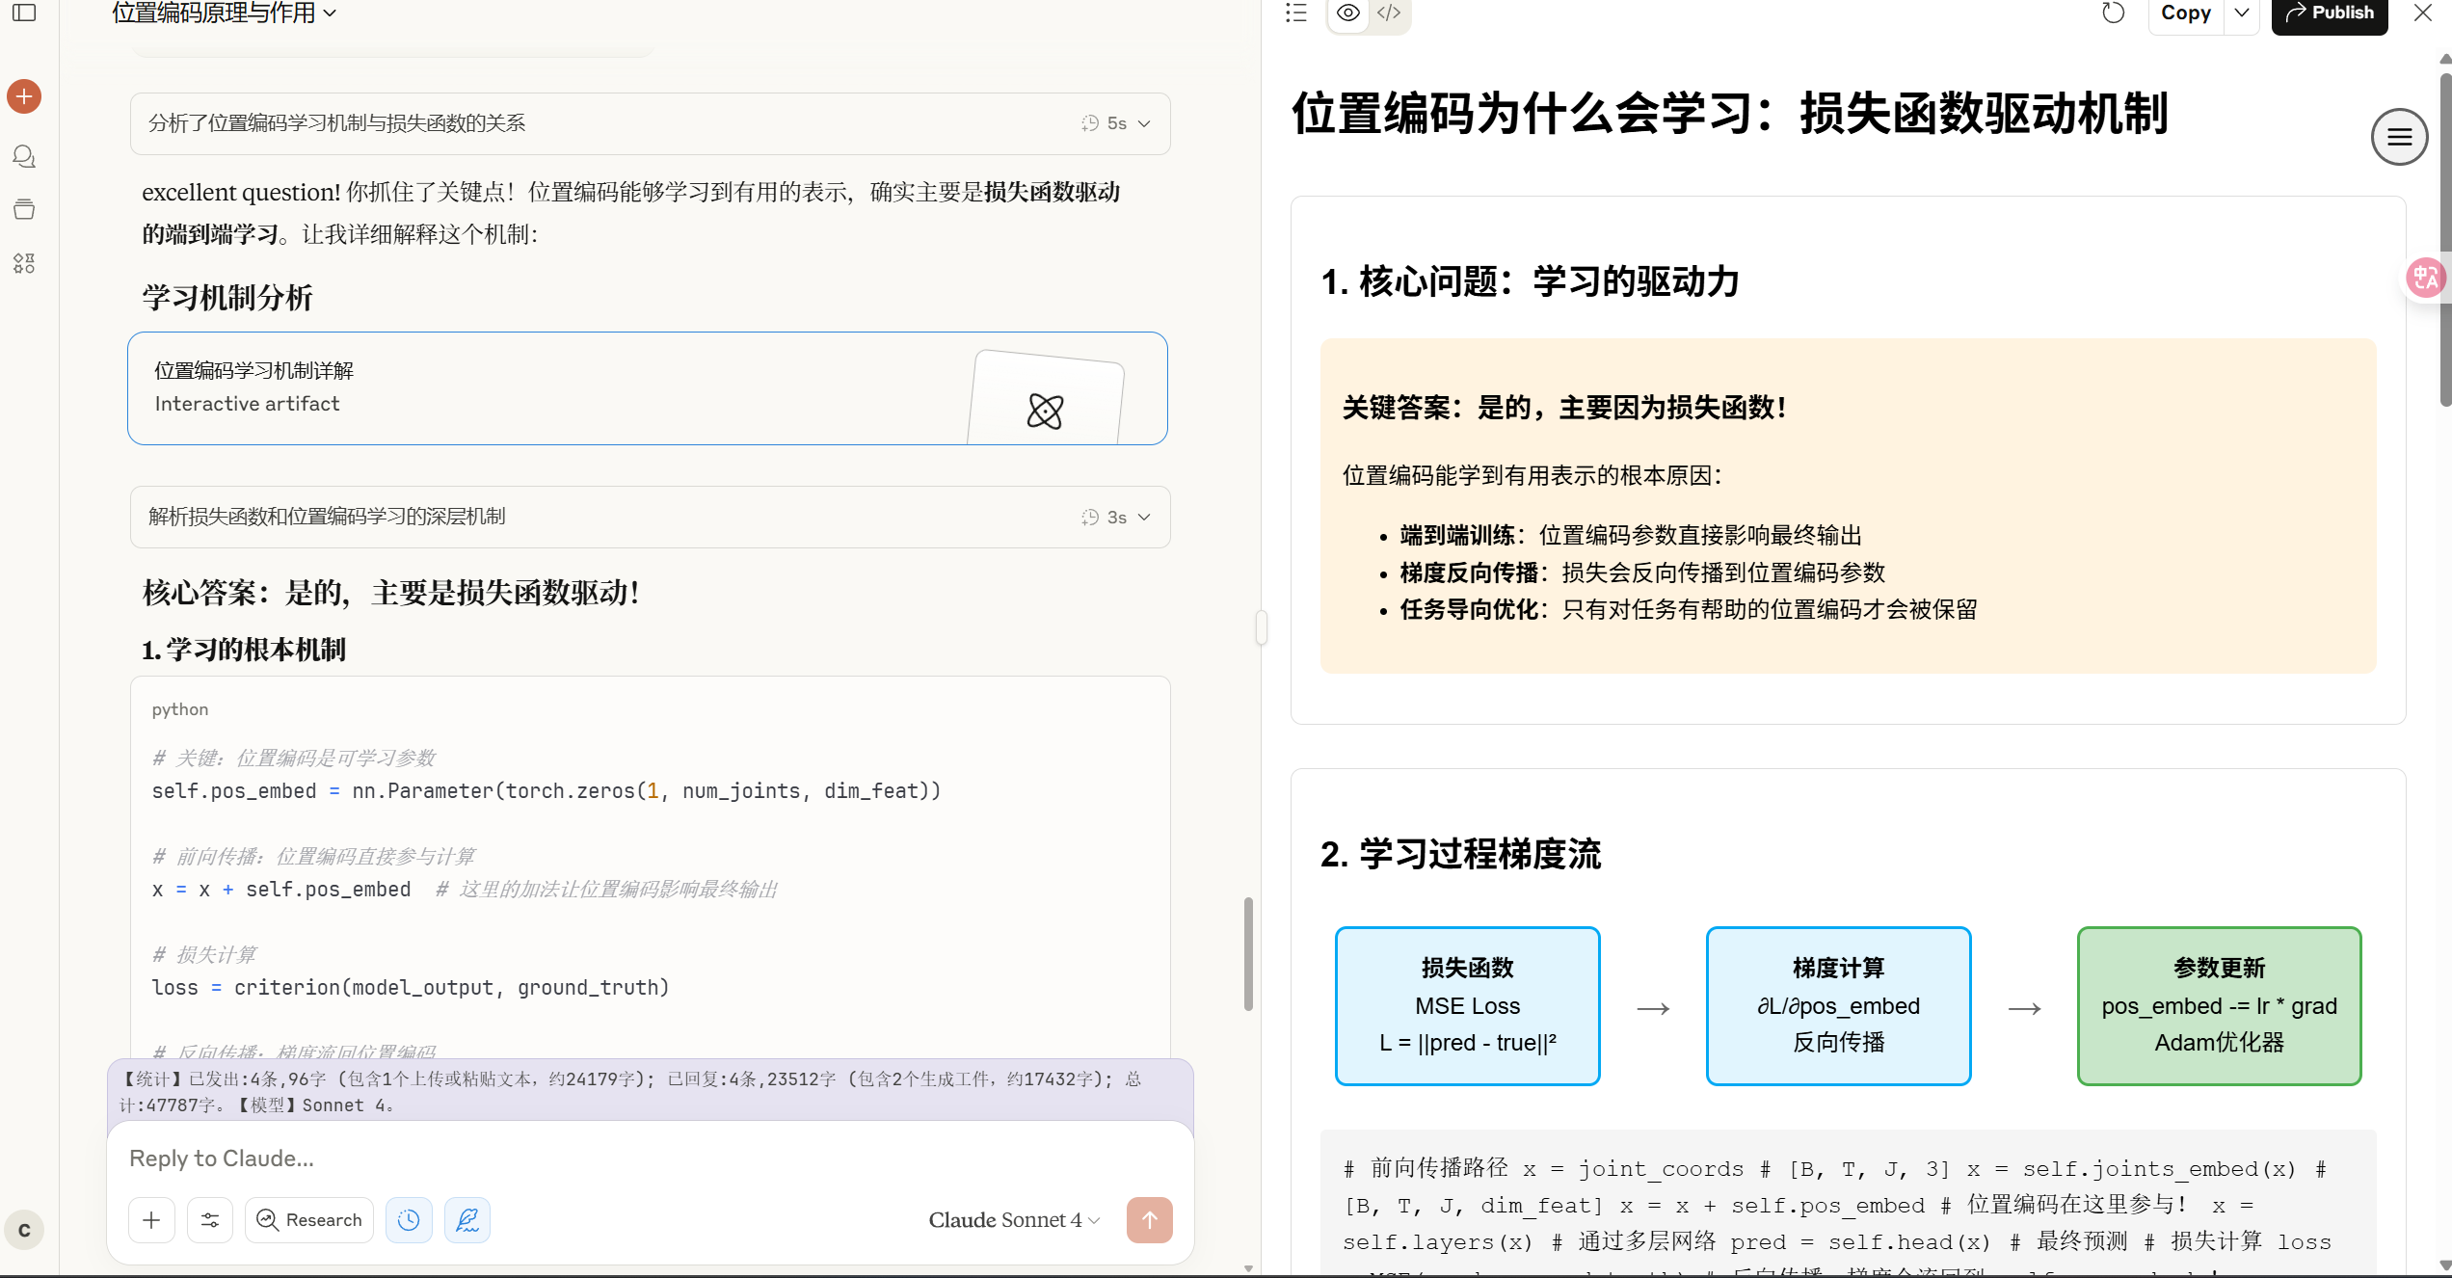Open the artifacts grid icon in sidebar

pyautogui.click(x=24, y=263)
